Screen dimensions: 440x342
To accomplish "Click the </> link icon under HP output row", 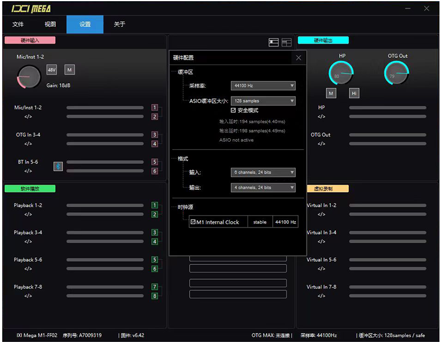I will (x=322, y=116).
